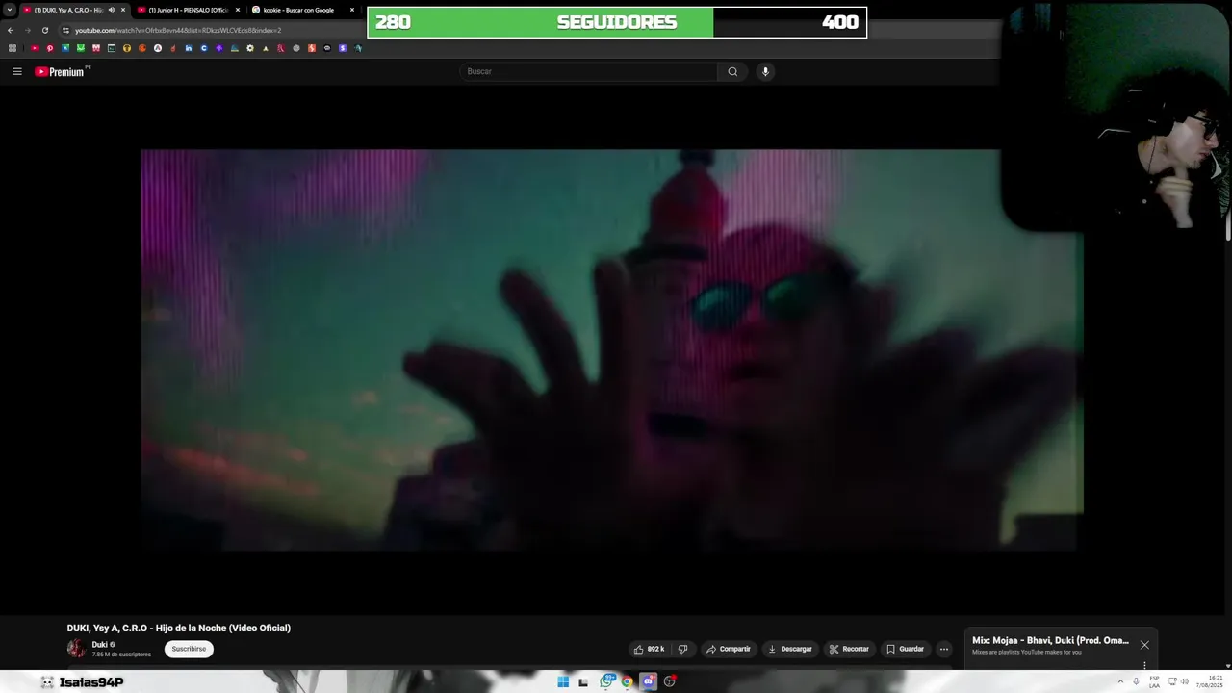Screen dimensions: 1232x693
Task: Open the Mix: Mojaa - Bhavi, Duki playlist title
Action: (1050, 640)
